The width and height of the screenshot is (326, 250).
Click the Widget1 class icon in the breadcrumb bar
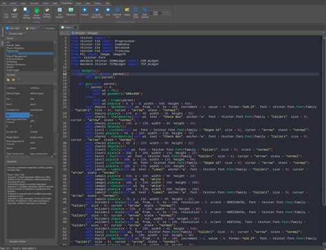pos(73,33)
